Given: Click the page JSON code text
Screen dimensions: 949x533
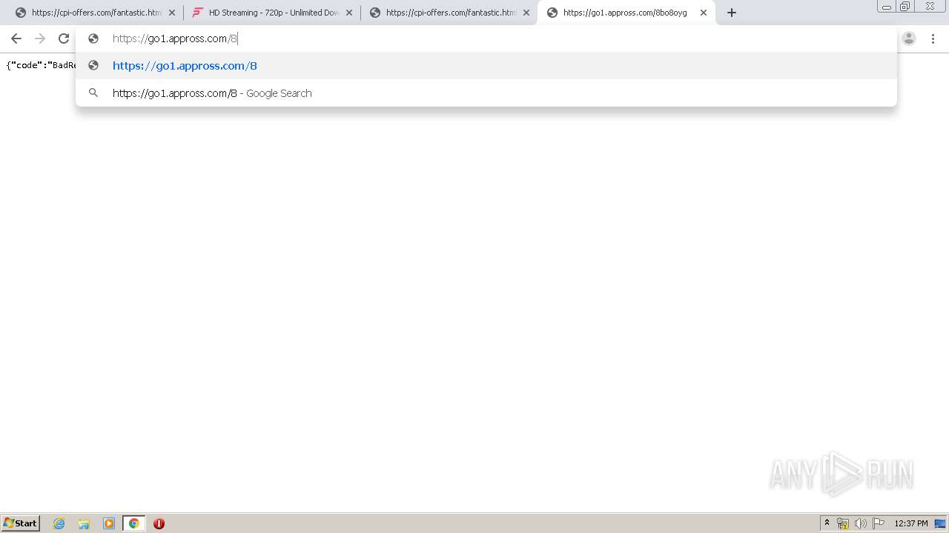Looking at the screenshot, I should pyautogui.click(x=41, y=65).
